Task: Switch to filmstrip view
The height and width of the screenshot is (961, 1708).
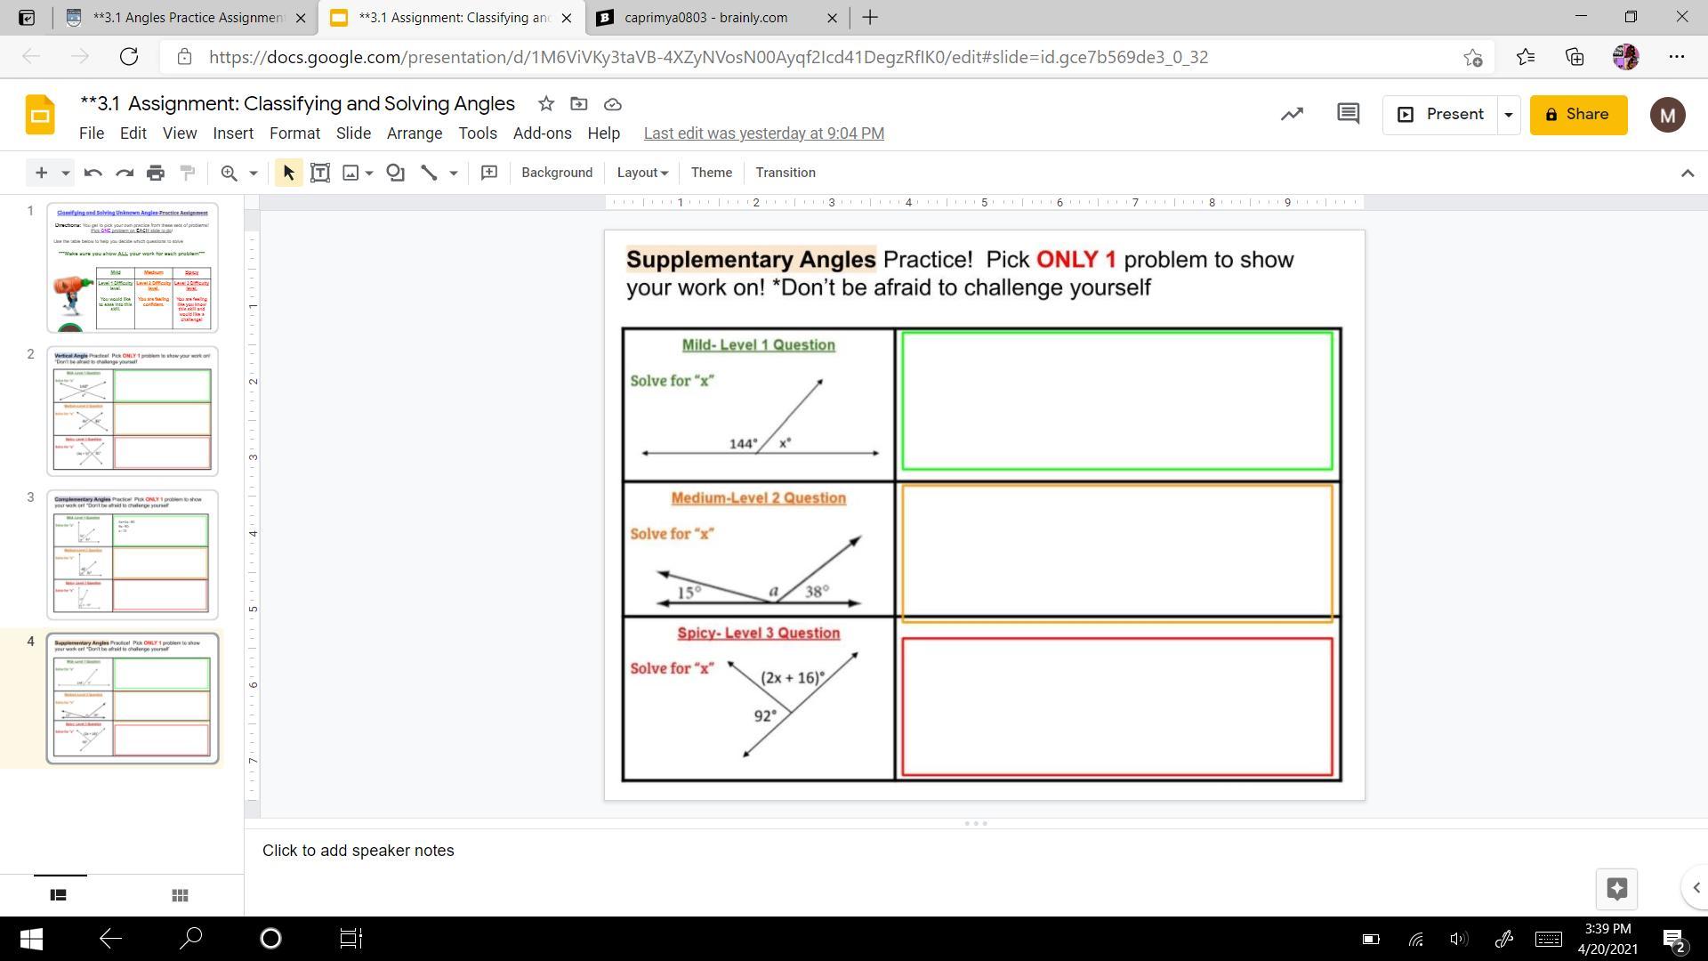Action: point(59,895)
